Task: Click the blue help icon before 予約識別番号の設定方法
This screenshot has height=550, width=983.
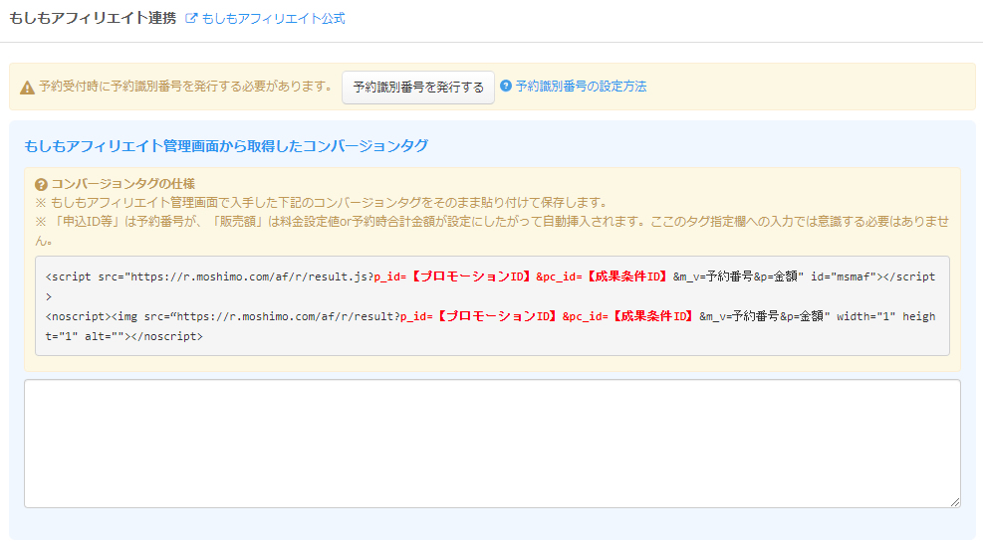Action: (506, 87)
